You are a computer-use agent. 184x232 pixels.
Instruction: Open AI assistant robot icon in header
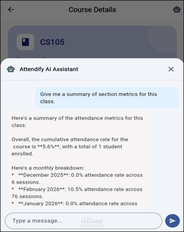coord(177,10)
